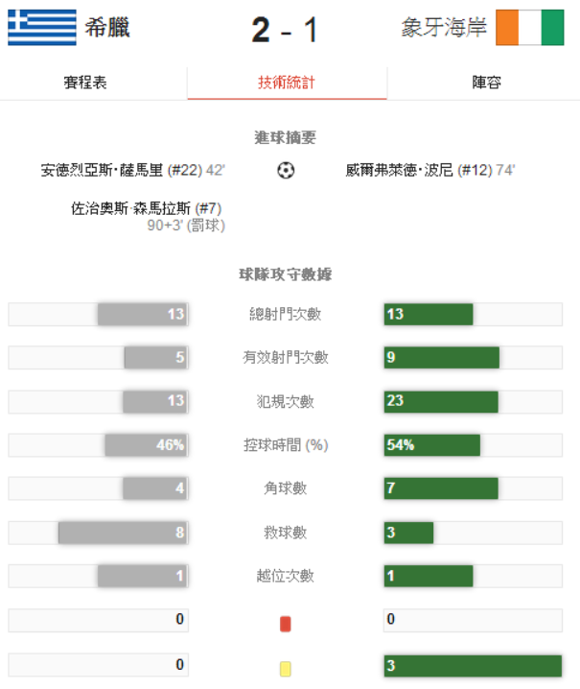Click the 控球時間 (%) stat label
Image resolution: width=580 pixels, height=689 pixels.
[x=286, y=445]
